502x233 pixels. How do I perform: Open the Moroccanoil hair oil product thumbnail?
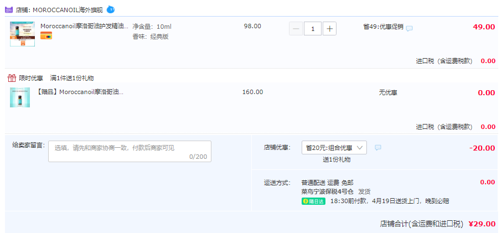22,34
